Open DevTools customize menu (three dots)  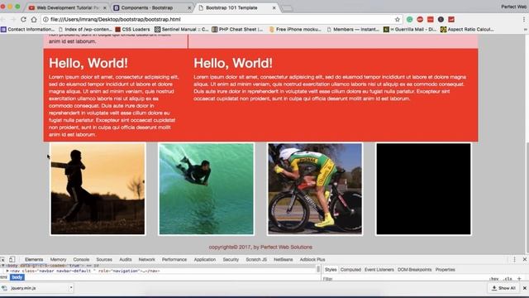pyautogui.click(x=514, y=259)
